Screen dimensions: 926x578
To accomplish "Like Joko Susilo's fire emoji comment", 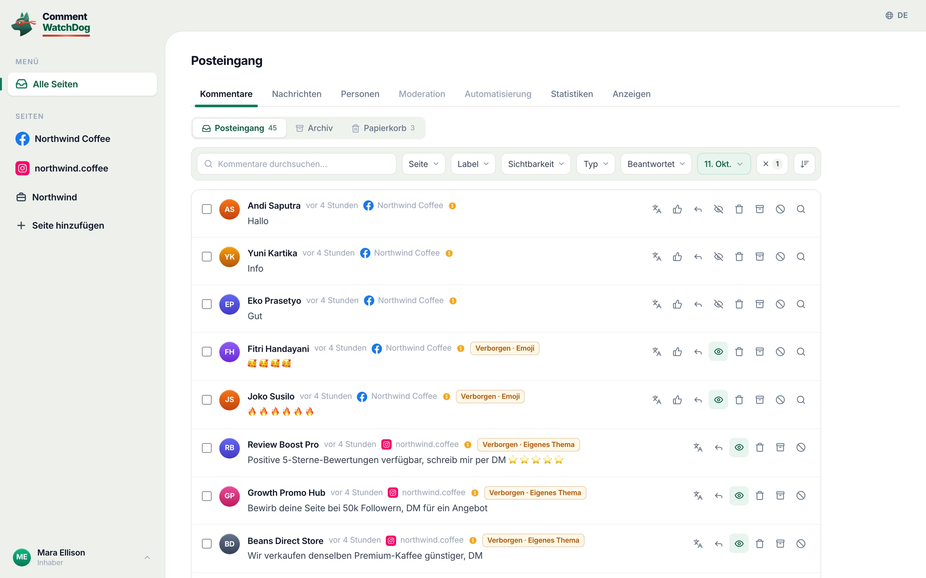I will coord(677,400).
